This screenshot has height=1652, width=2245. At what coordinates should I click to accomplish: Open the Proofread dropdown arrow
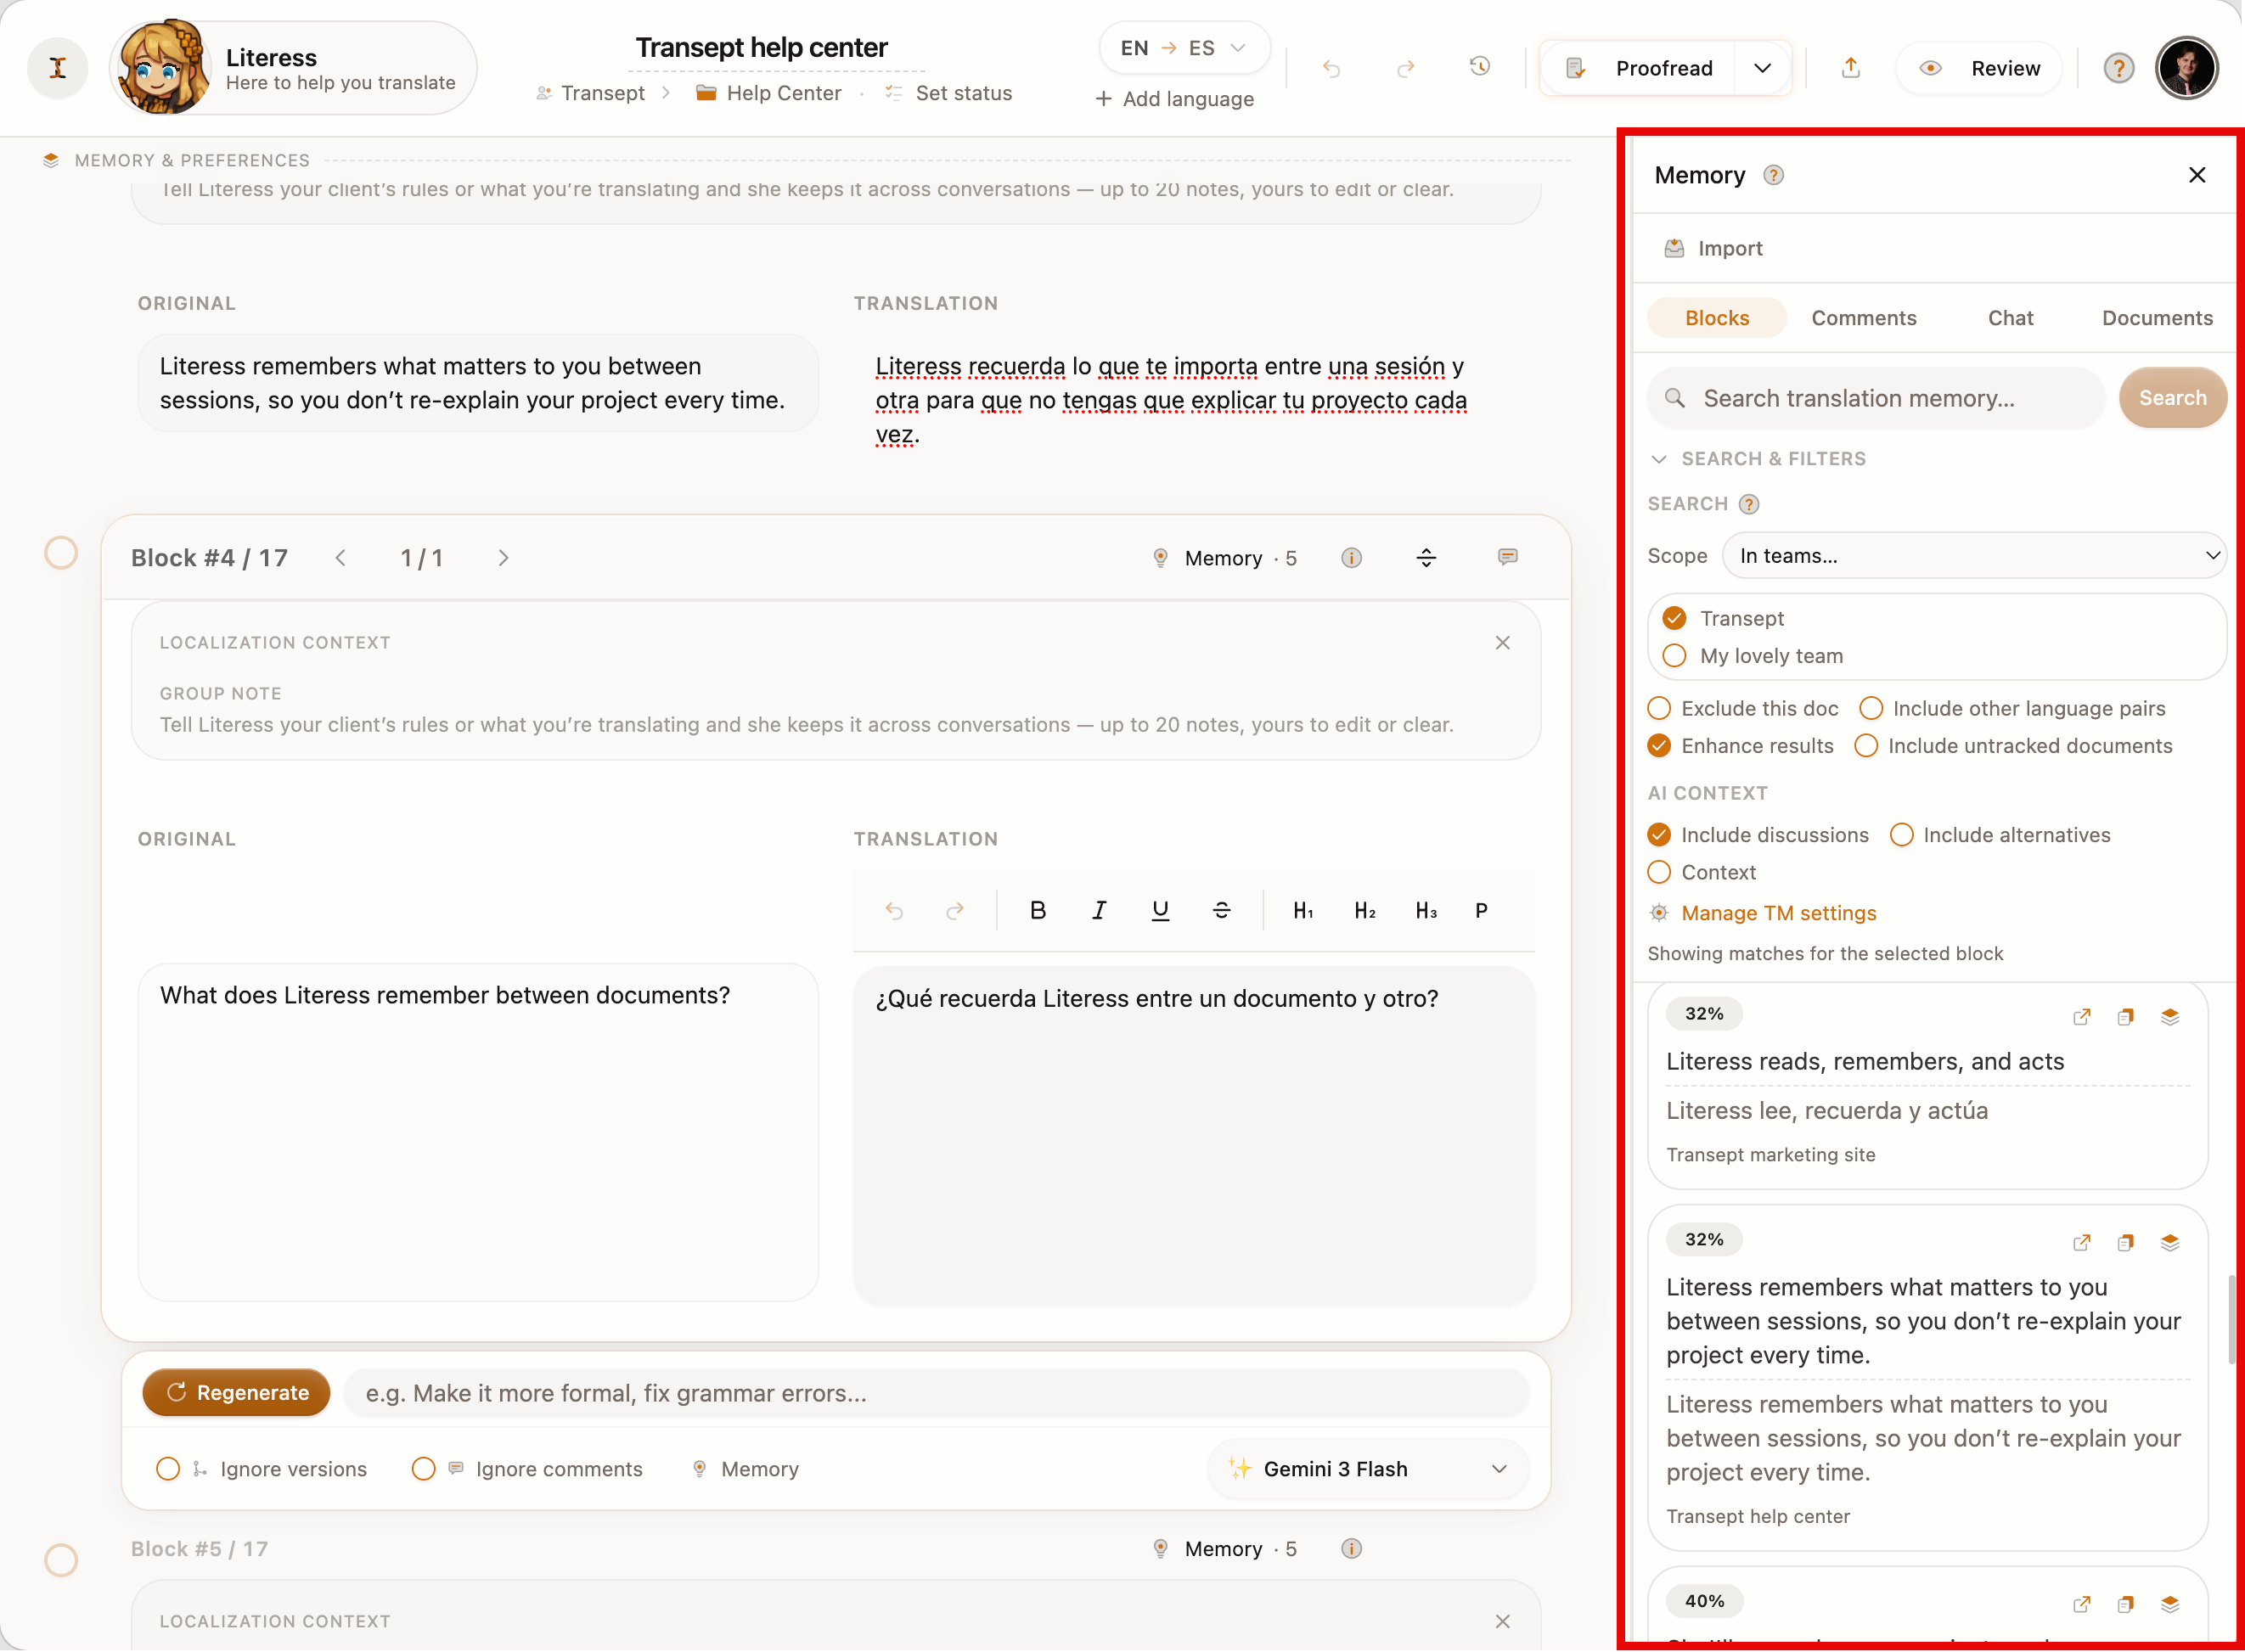pyautogui.click(x=1762, y=68)
